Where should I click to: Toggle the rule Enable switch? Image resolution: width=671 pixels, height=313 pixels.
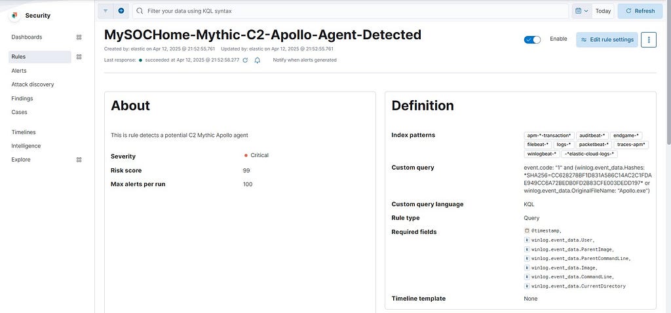pos(532,39)
